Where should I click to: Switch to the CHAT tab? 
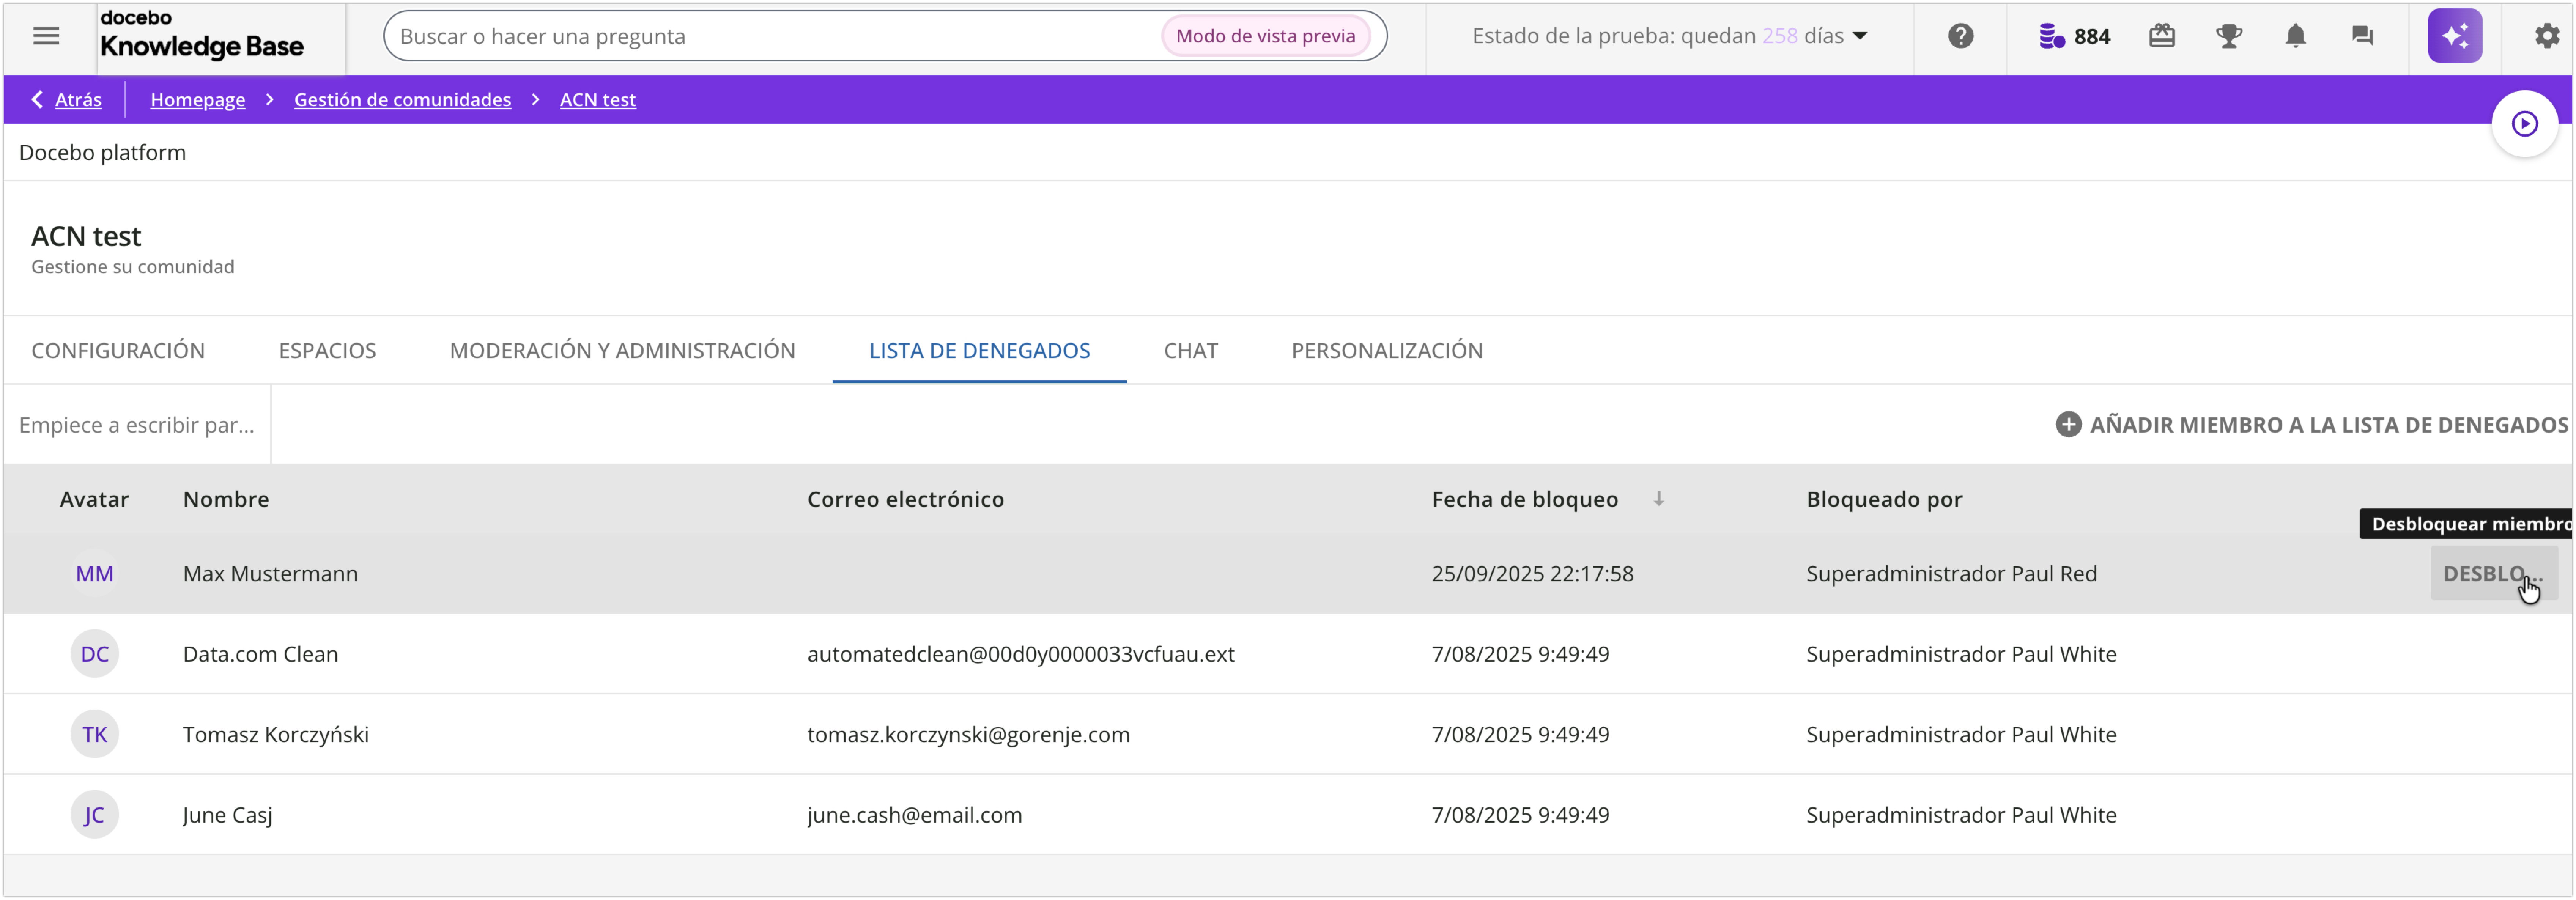coord(1190,350)
